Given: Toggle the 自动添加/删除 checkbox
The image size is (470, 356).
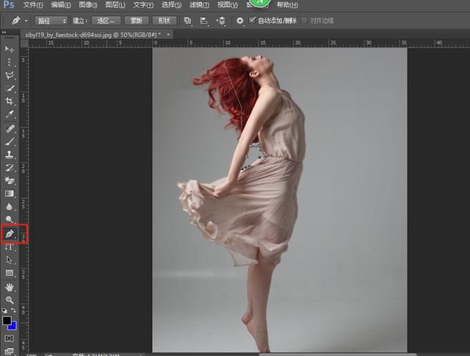Looking at the screenshot, I should 253,20.
